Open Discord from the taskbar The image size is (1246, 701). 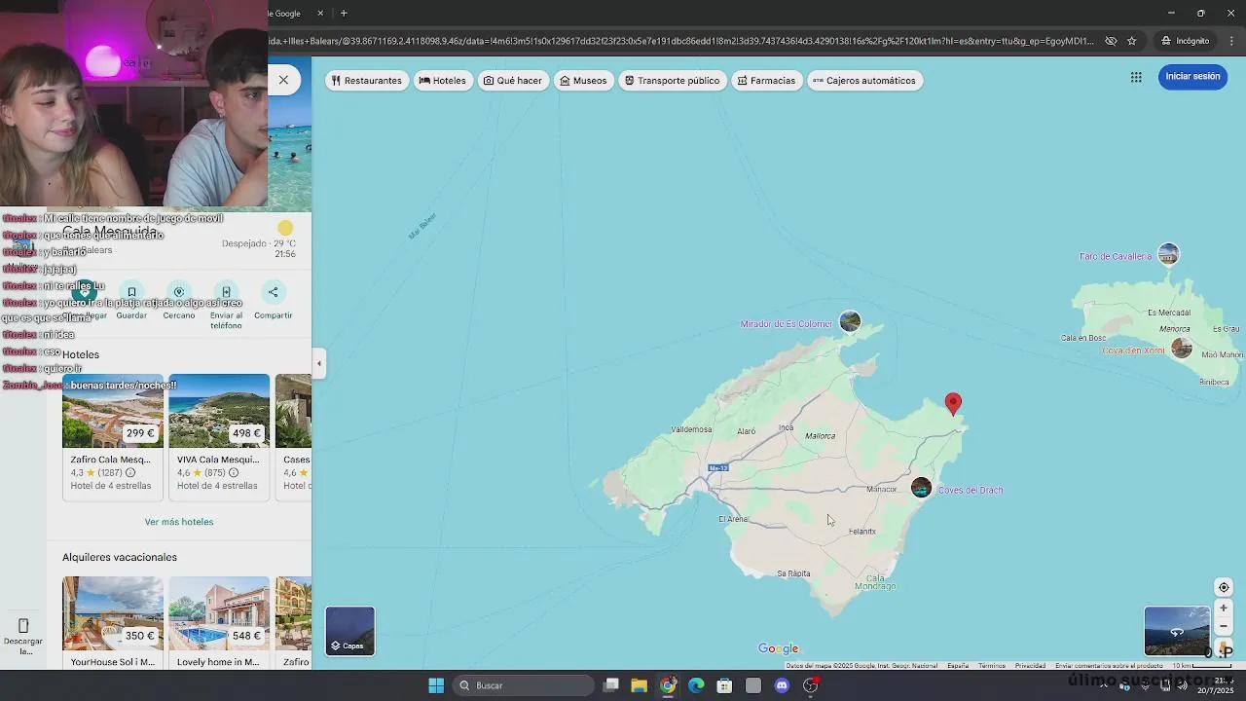pyautogui.click(x=782, y=685)
